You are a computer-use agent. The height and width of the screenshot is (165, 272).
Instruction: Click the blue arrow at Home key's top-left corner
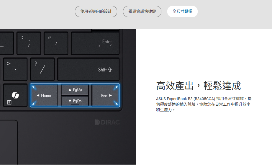pyautogui.click(x=34, y=88)
